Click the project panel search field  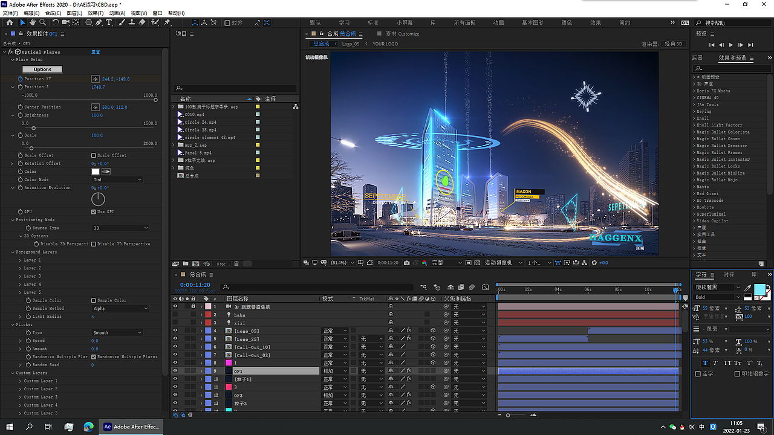pyautogui.click(x=236, y=88)
